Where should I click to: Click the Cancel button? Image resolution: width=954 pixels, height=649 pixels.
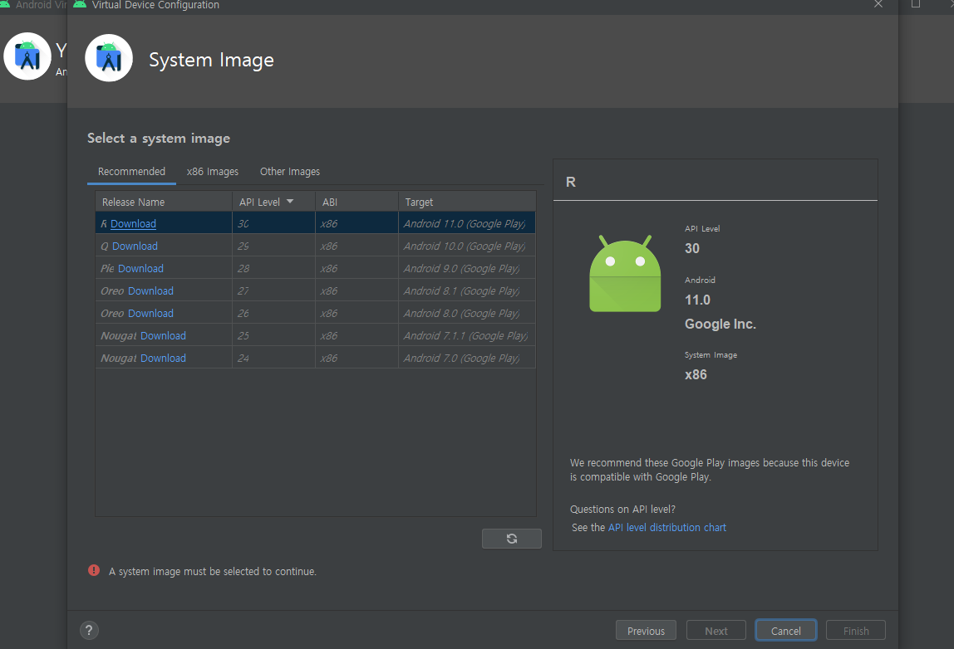pyautogui.click(x=786, y=631)
